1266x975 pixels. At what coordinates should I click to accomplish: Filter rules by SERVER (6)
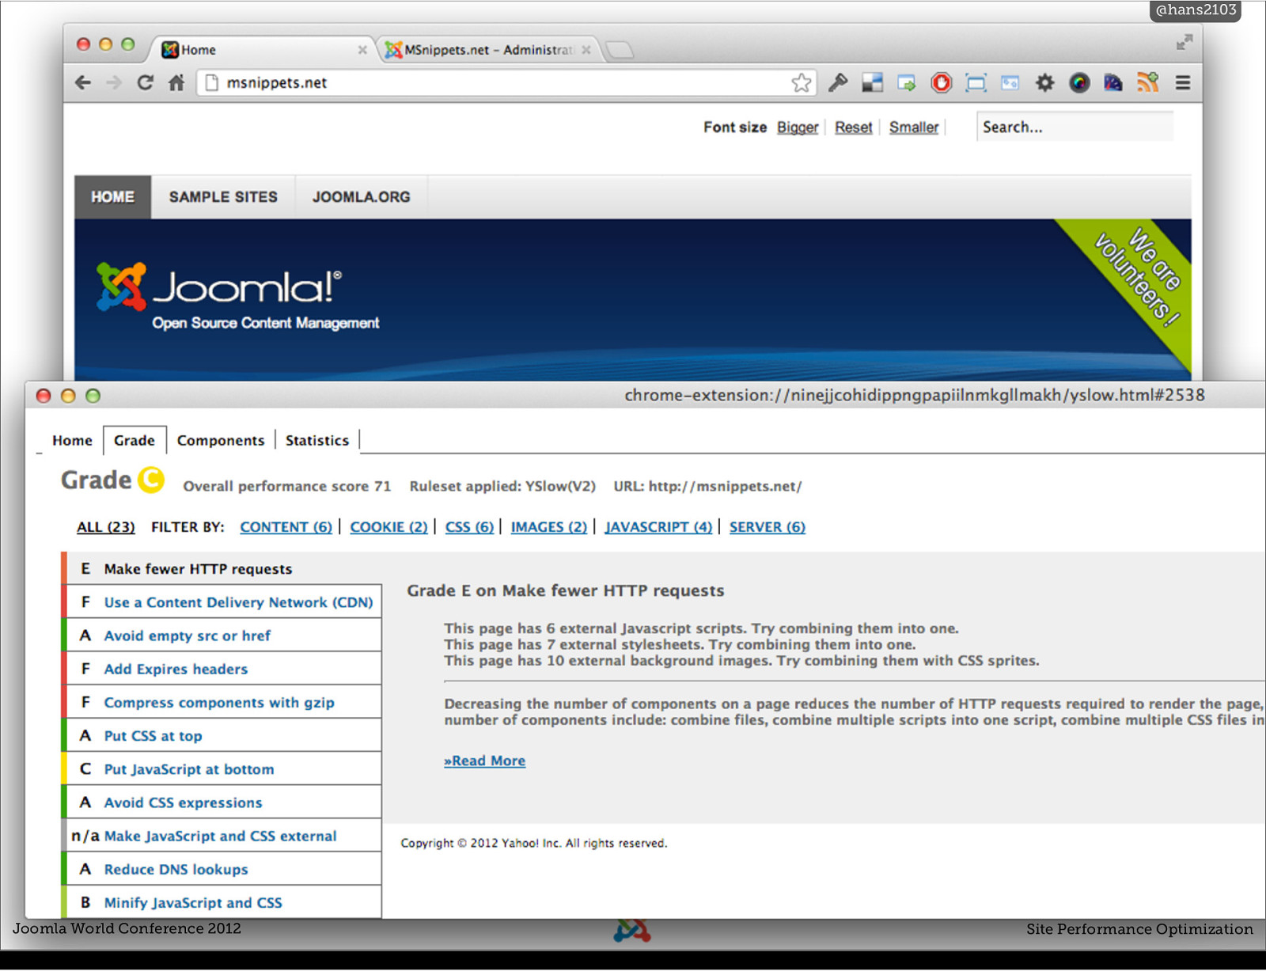[x=768, y=527]
